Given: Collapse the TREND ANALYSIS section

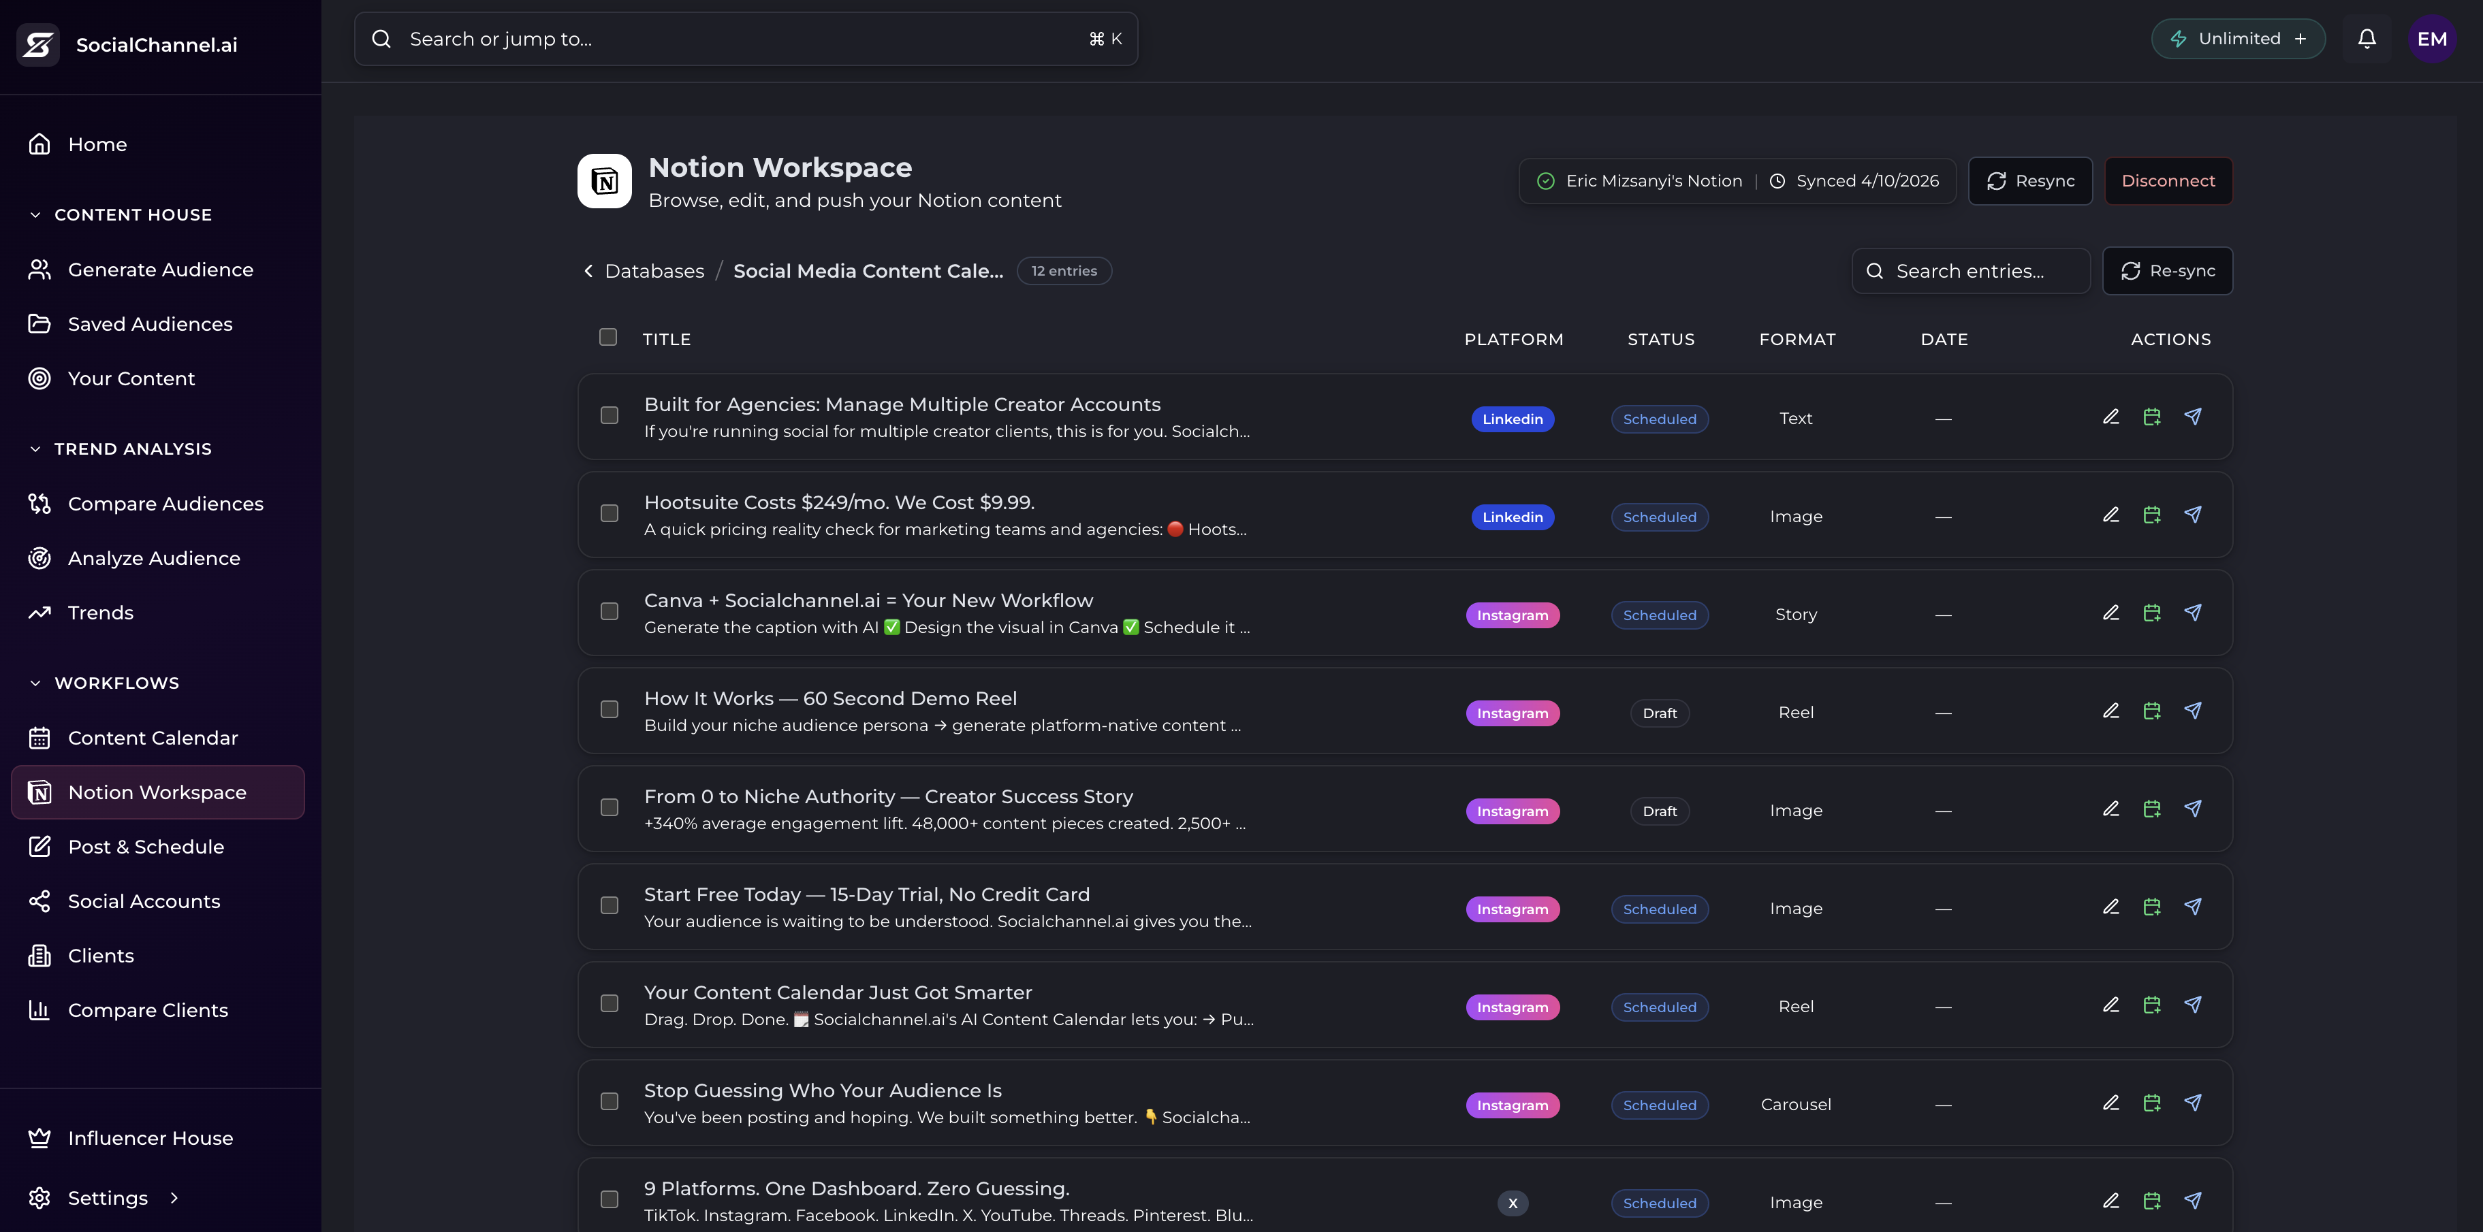Looking at the screenshot, I should (x=35, y=449).
